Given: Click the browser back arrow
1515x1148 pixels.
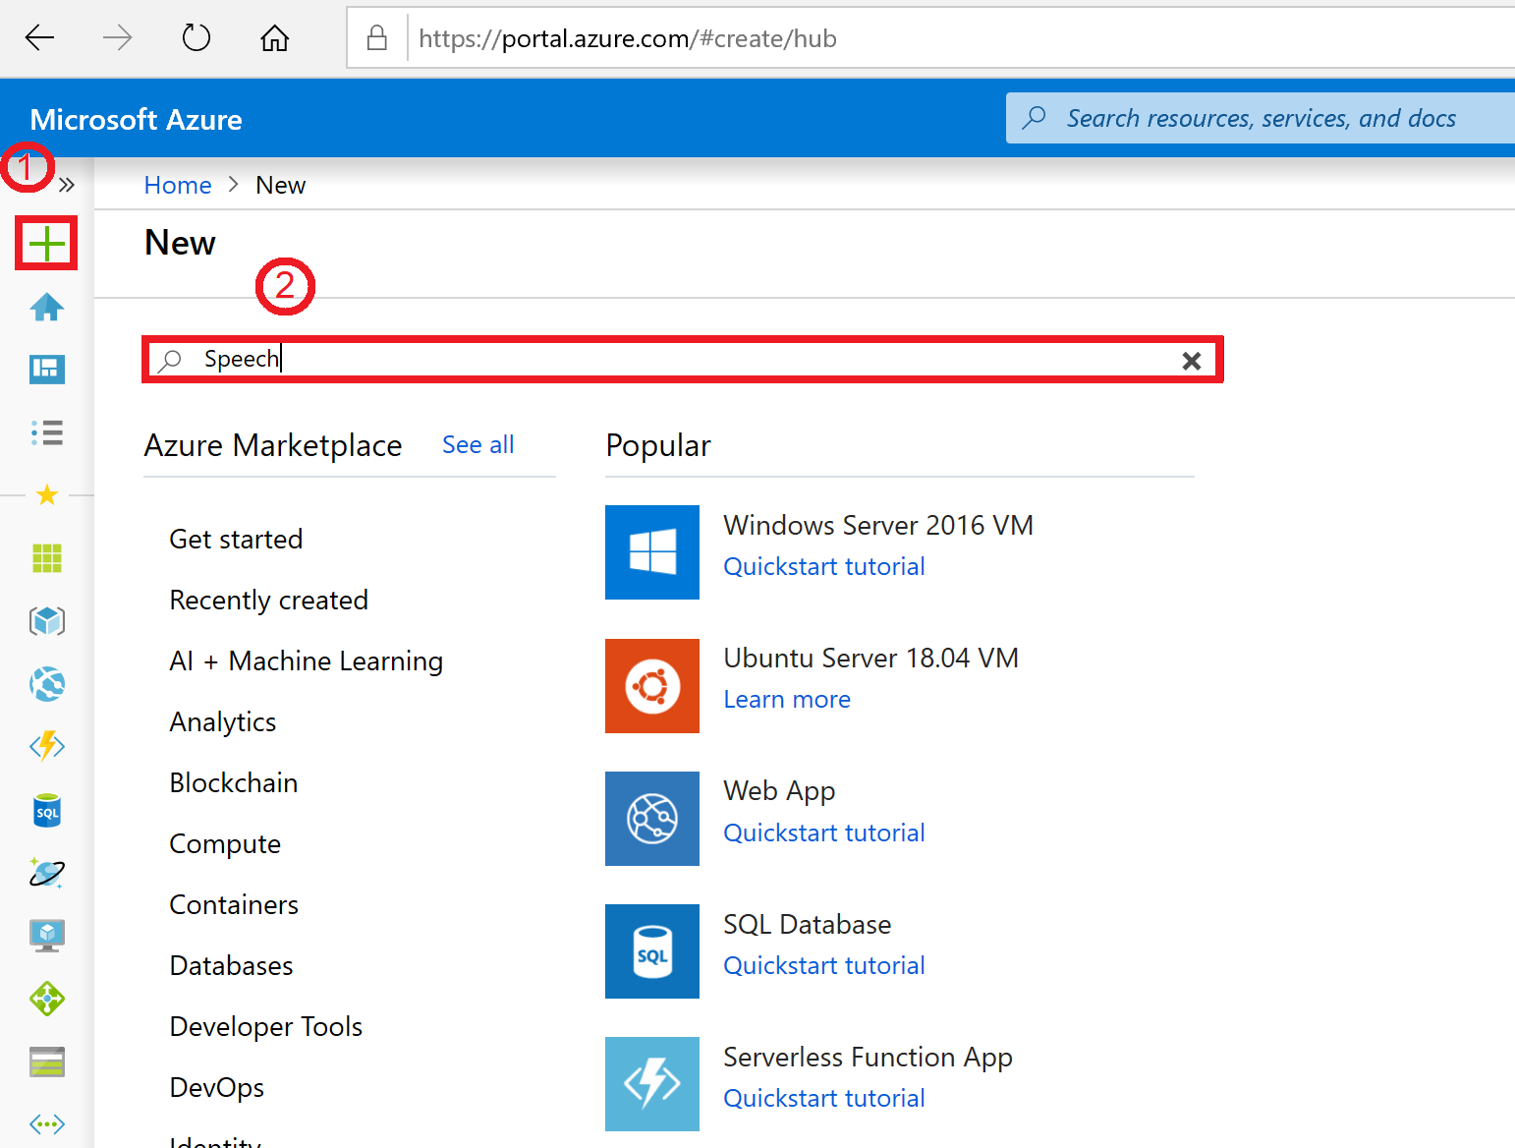Looking at the screenshot, I should 39,38.
